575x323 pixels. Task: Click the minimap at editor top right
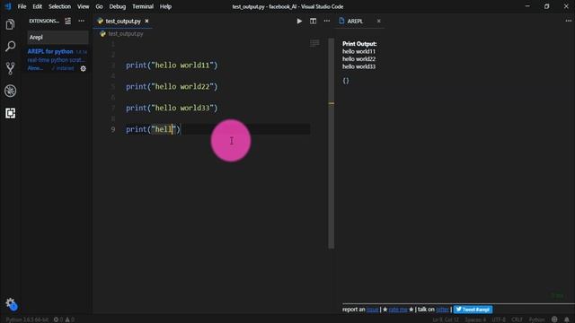coord(314,43)
